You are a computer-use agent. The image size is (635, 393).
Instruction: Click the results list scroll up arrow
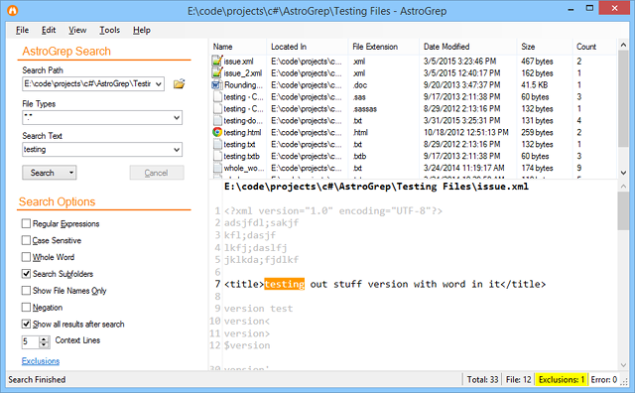point(623,45)
